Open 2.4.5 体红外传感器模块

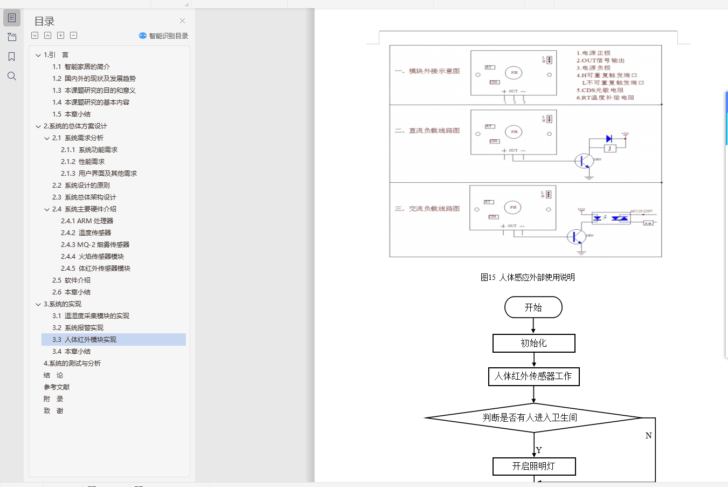95,269
